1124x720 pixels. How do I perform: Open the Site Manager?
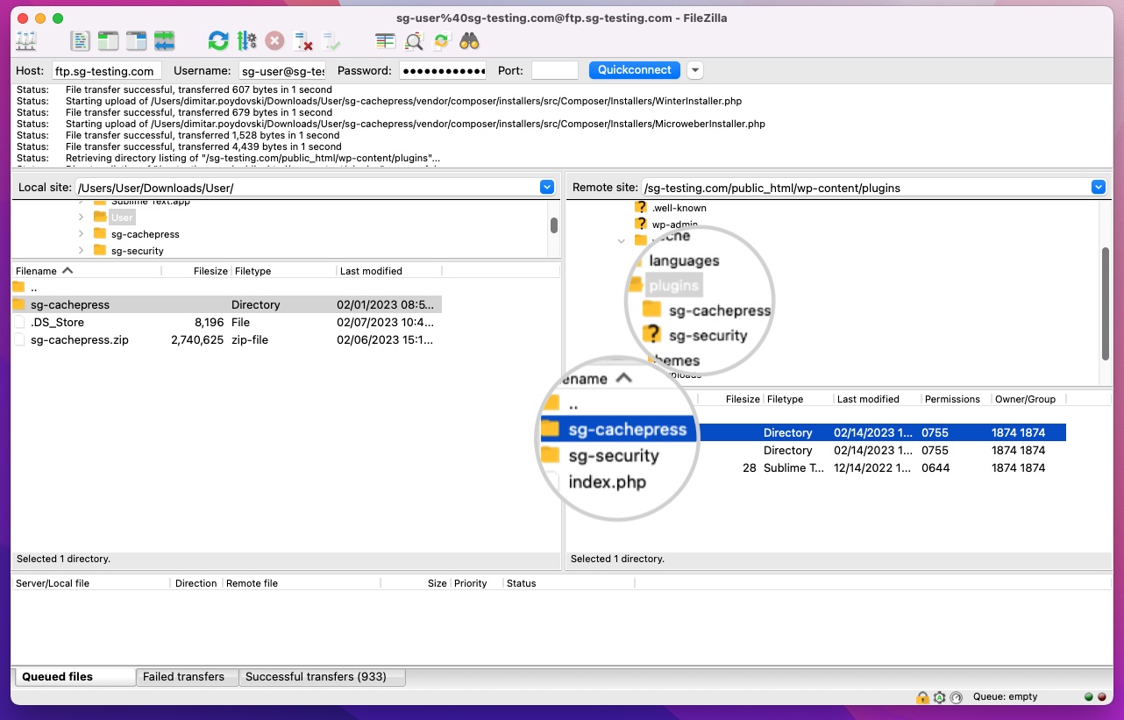26,40
